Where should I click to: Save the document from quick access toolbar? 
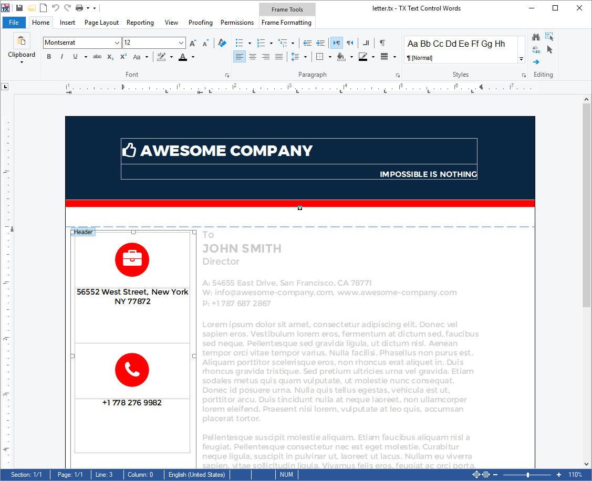19,8
